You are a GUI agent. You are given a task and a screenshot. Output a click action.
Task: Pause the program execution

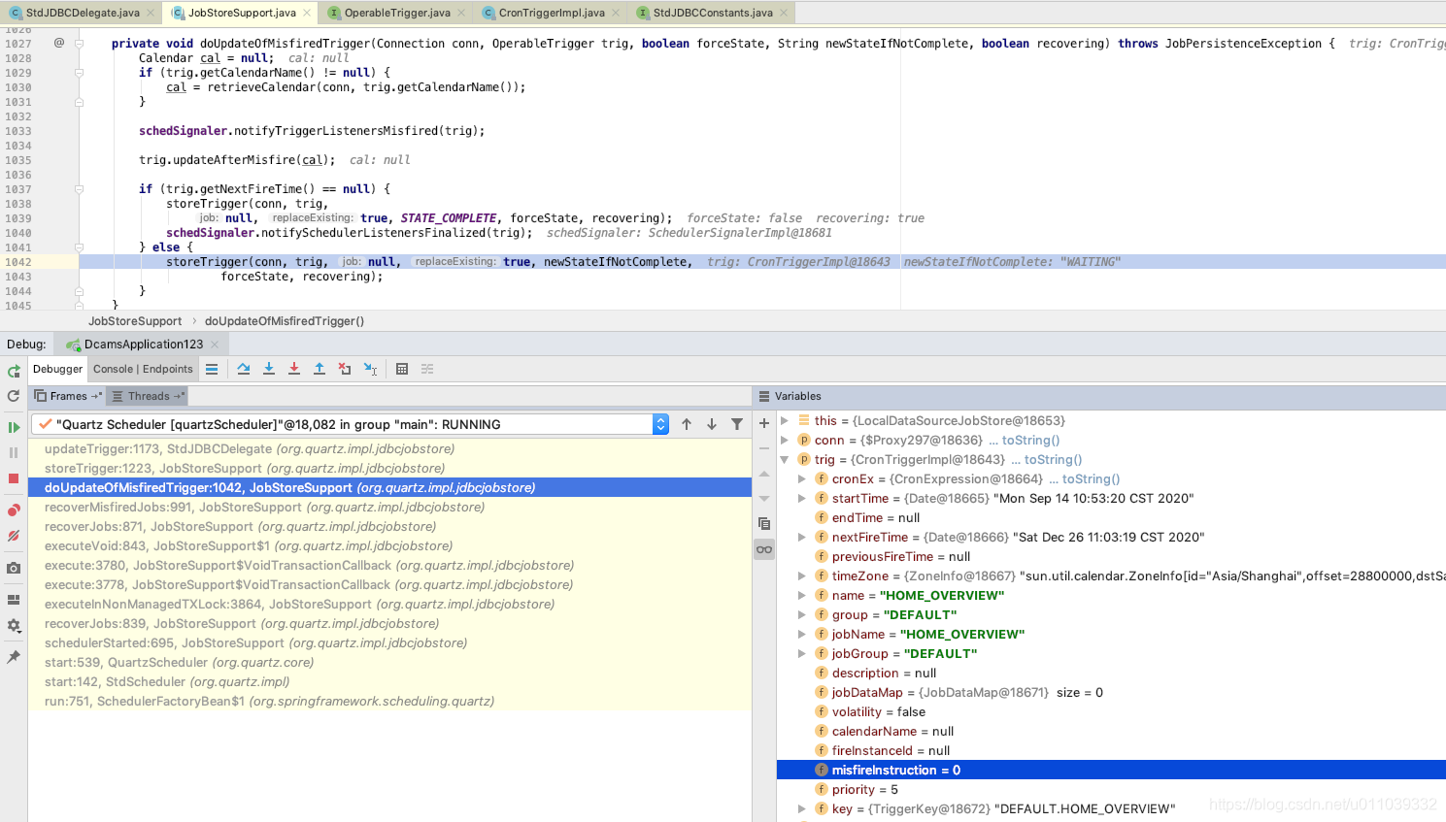tap(14, 452)
